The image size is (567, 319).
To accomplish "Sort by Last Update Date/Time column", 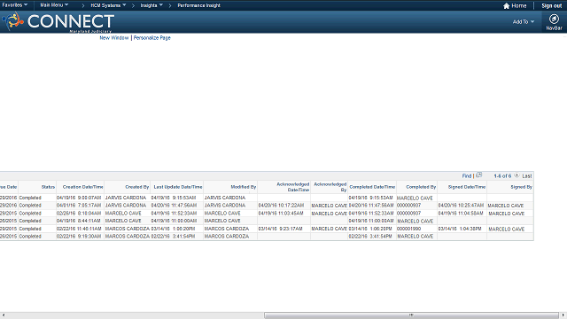I will (x=178, y=187).
